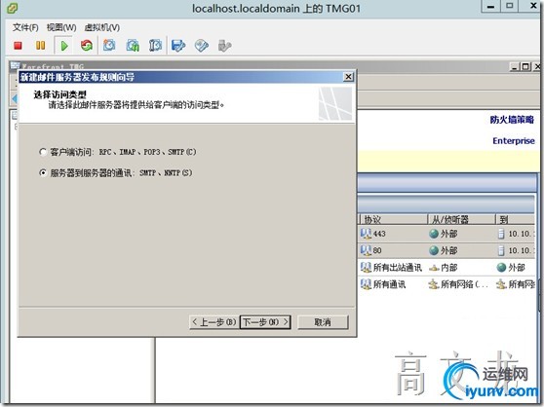Select the 所有通讯 rule row

(447, 284)
